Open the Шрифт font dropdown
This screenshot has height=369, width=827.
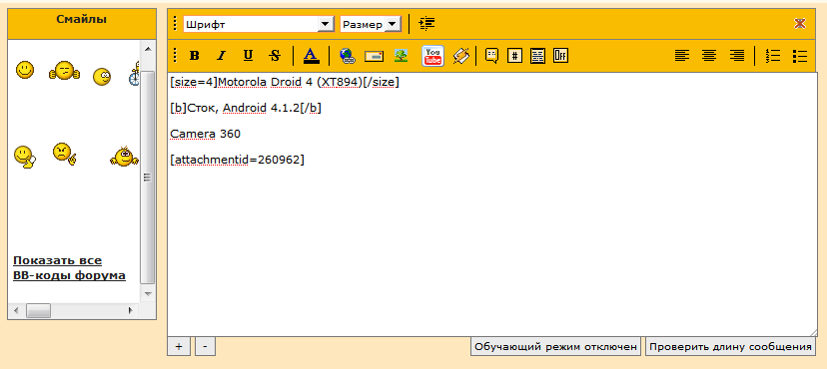tap(259, 24)
